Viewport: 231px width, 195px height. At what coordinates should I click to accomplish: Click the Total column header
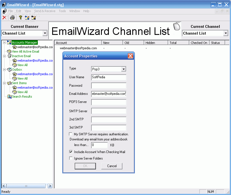179,42
